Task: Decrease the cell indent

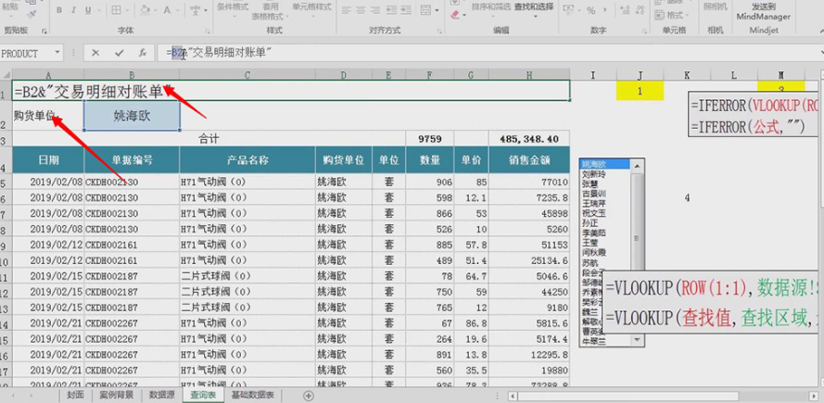Action: coord(392,10)
